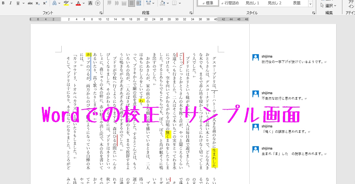Open underline style dropdown arrow
Viewport: 355px width, 184px height.
coord(23,3)
